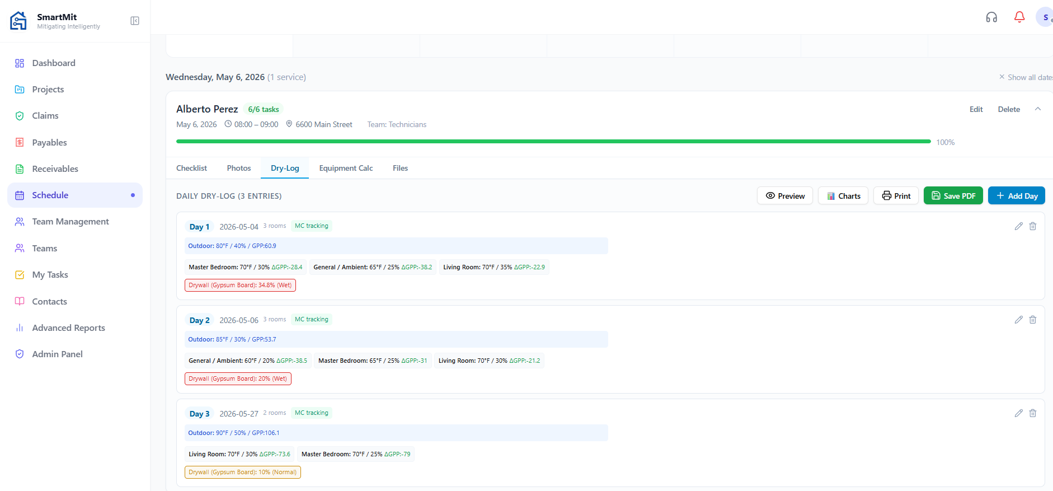Click the SmartMit logo
Viewport: 1053px width, 491px height.
click(x=18, y=21)
